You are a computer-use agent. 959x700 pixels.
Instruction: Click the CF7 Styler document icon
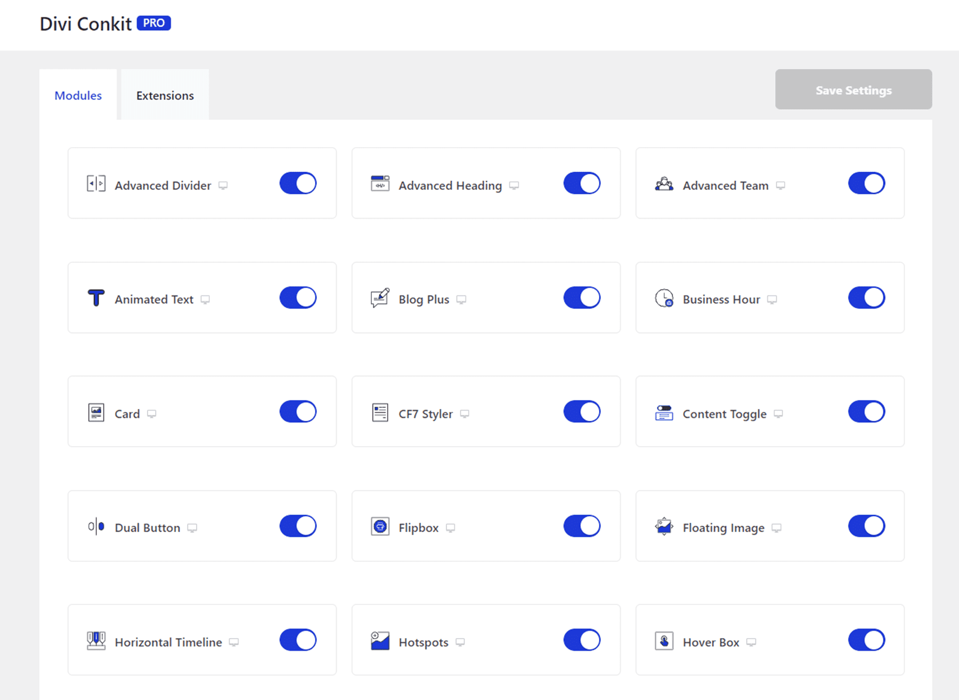click(380, 412)
